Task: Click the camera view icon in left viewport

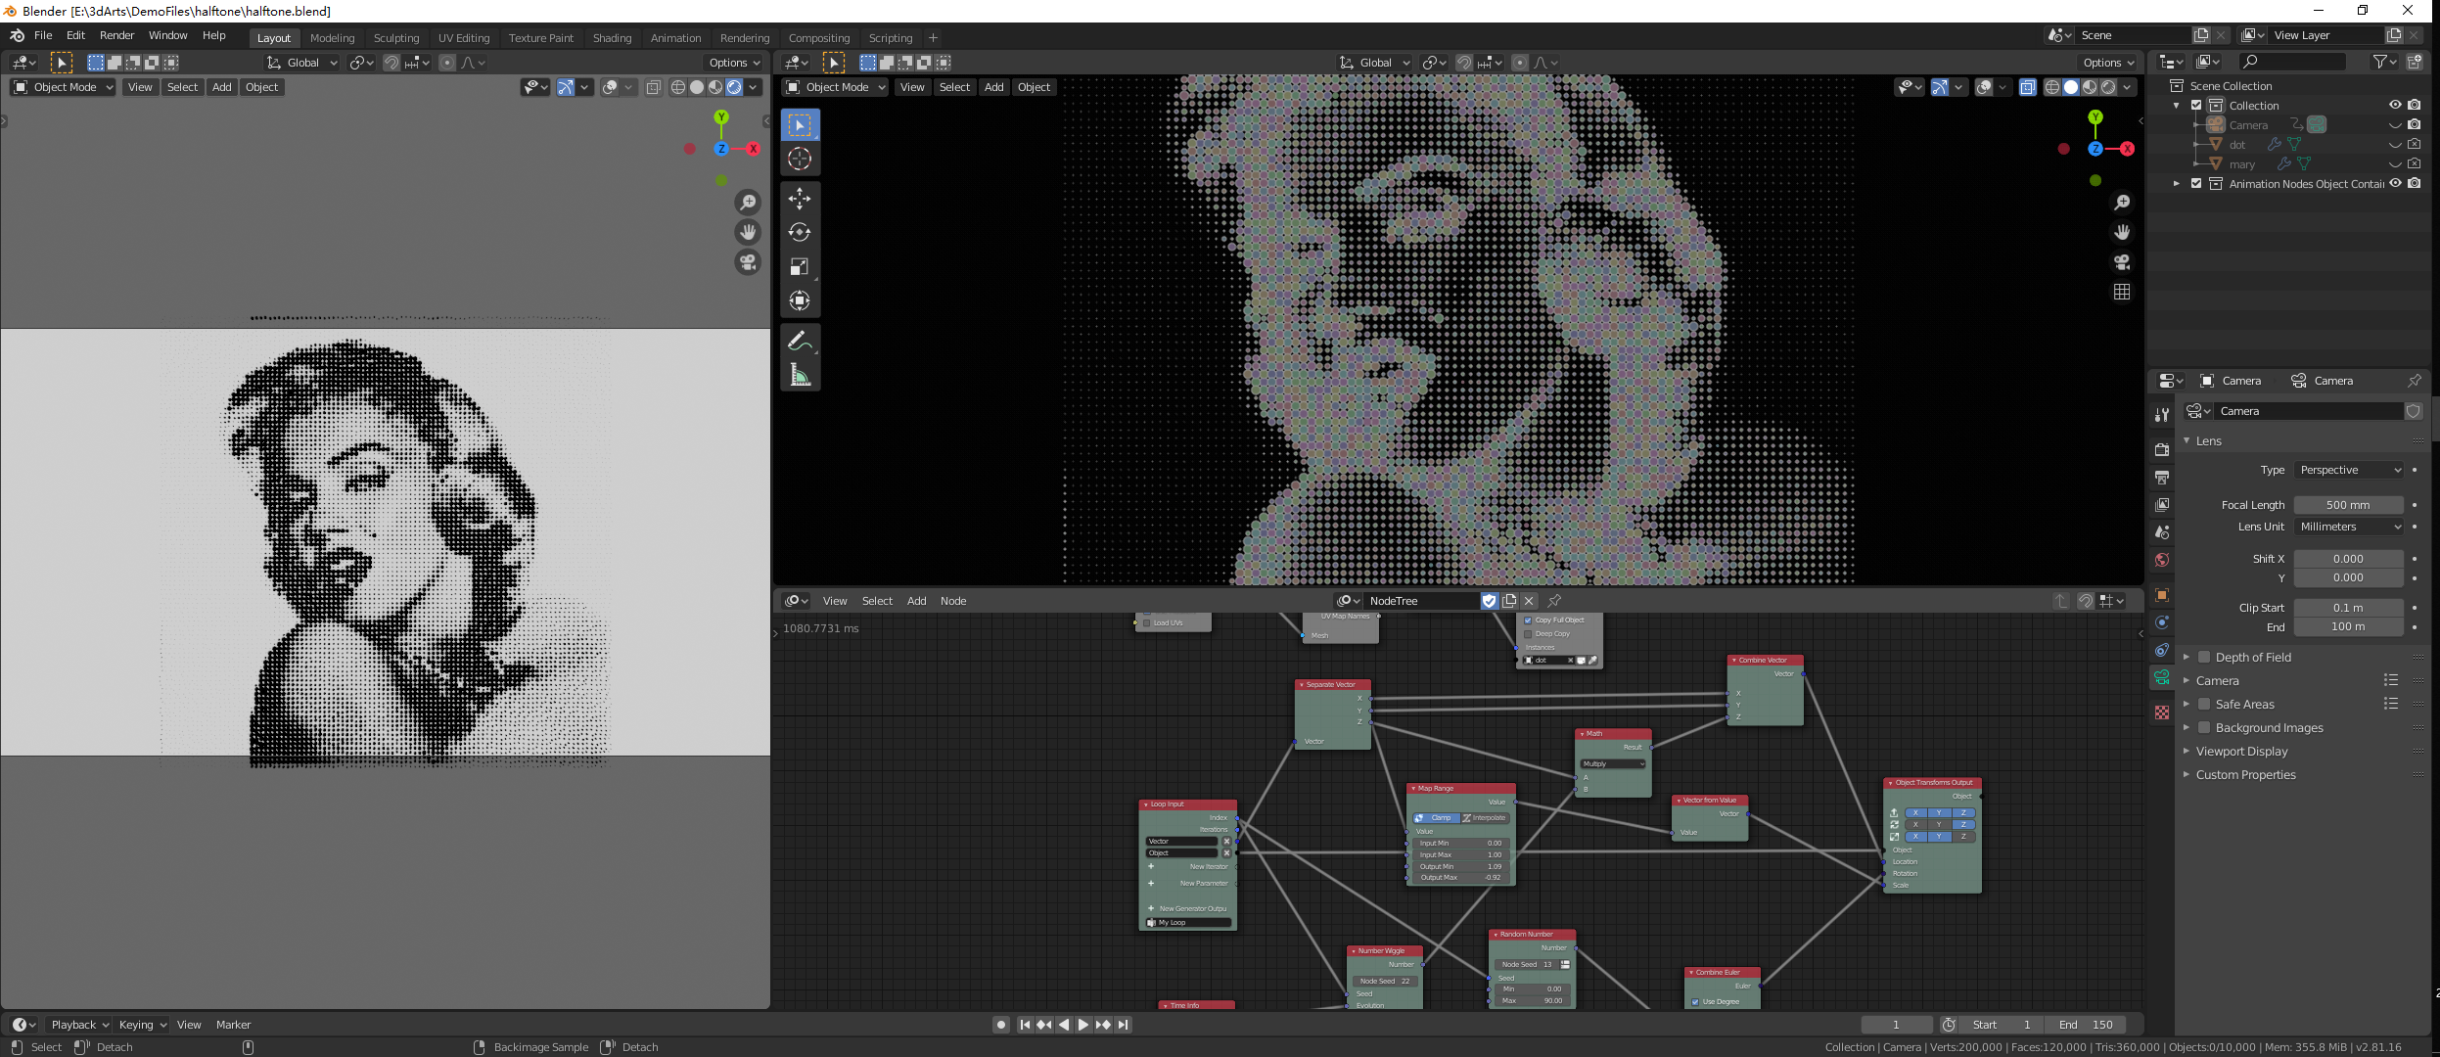Action: (x=748, y=262)
